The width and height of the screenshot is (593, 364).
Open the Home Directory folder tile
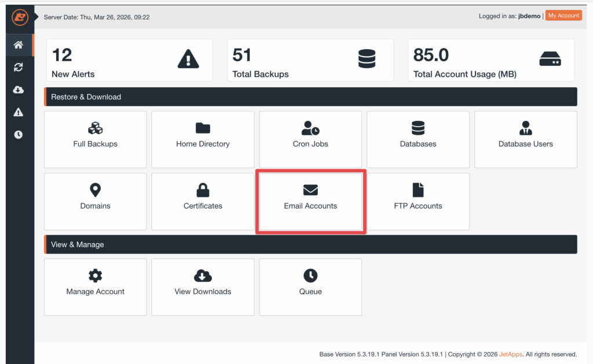point(203,139)
